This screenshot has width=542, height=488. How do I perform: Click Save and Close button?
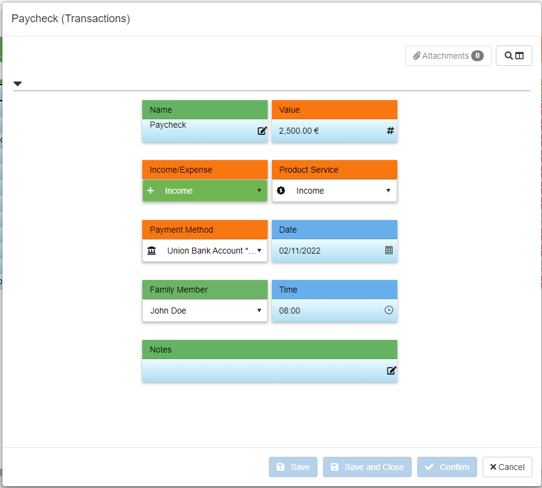(x=367, y=467)
